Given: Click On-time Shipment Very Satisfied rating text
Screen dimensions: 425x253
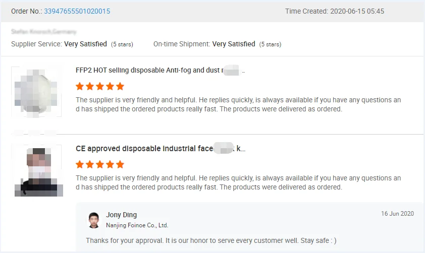Looking at the screenshot, I should [x=234, y=44].
